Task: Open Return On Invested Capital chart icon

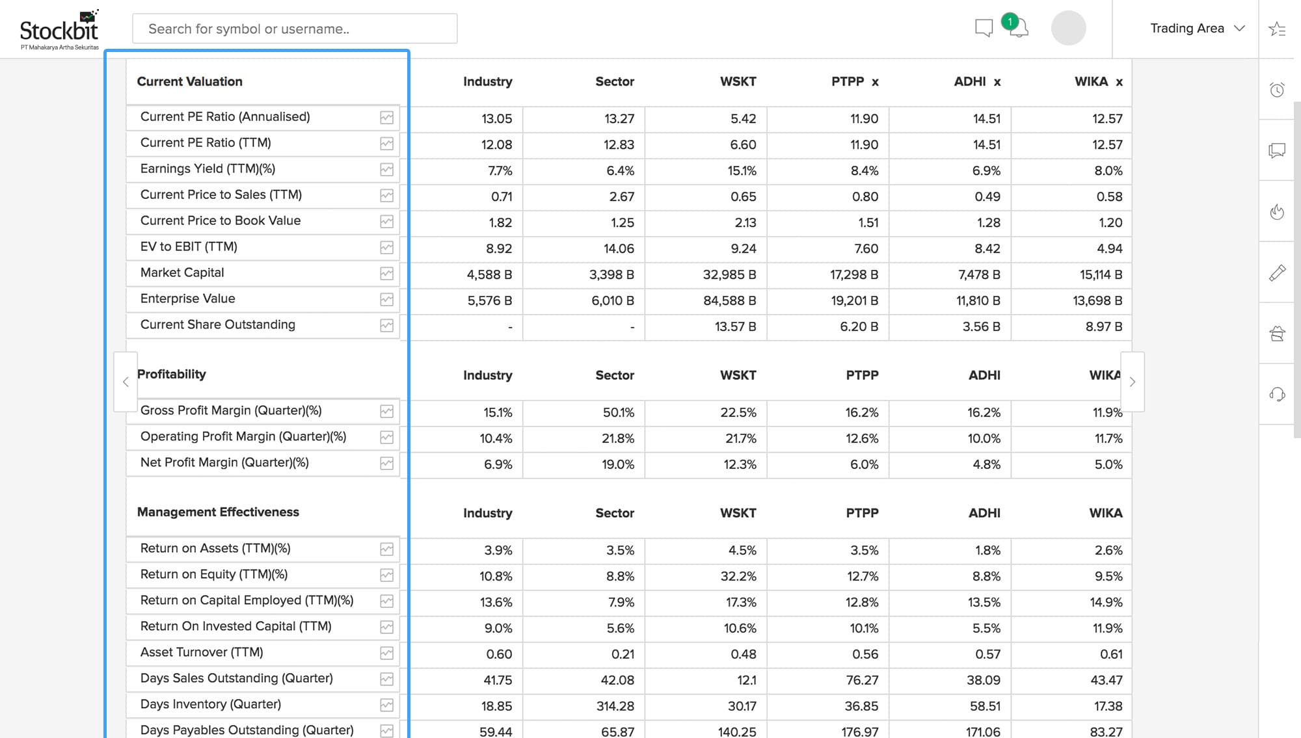Action: (x=386, y=627)
